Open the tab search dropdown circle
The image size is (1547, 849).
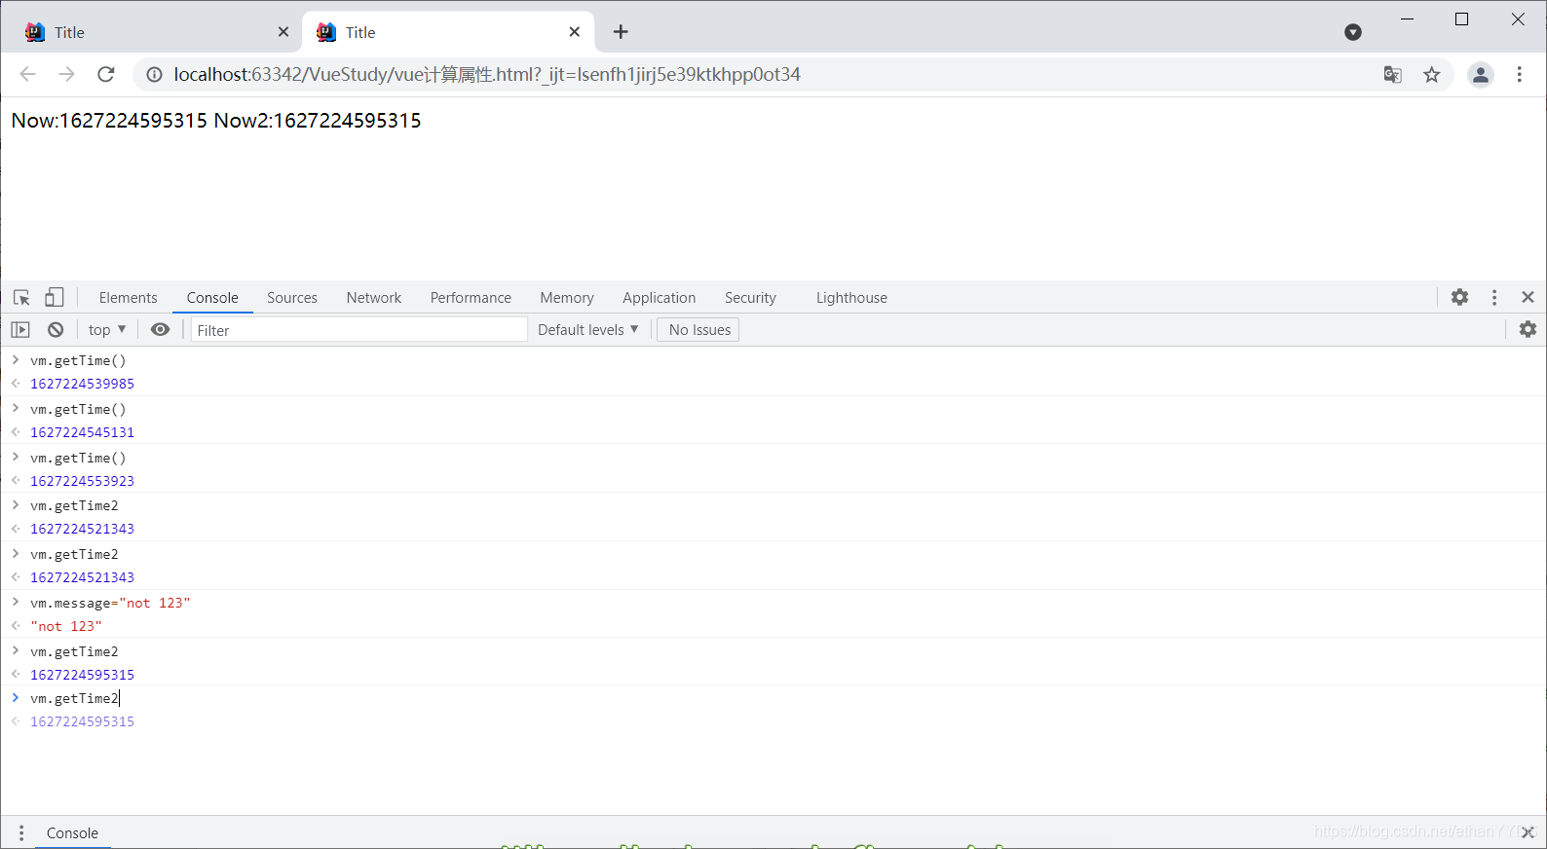pos(1352,32)
